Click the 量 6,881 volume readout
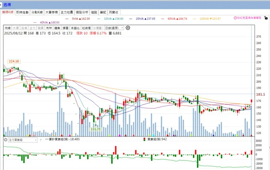This screenshot has width=270, height=170. [x=115, y=33]
